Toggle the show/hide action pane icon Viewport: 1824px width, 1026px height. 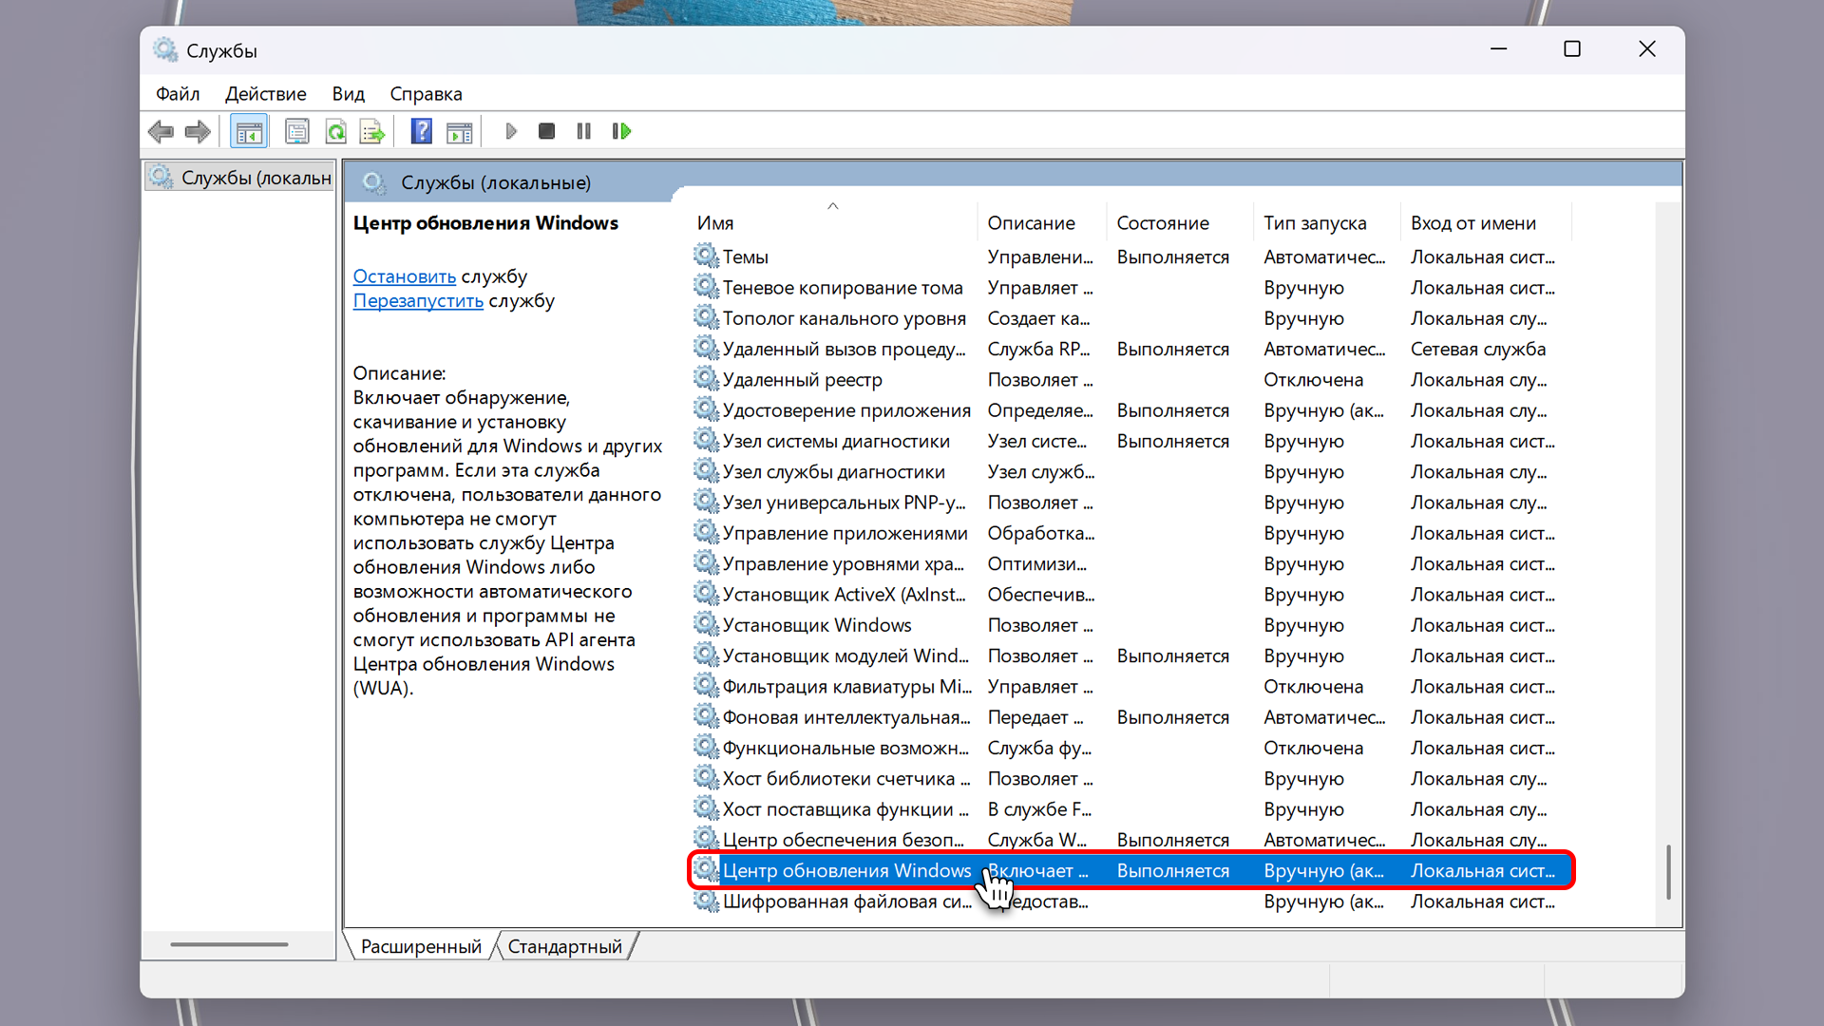[459, 131]
